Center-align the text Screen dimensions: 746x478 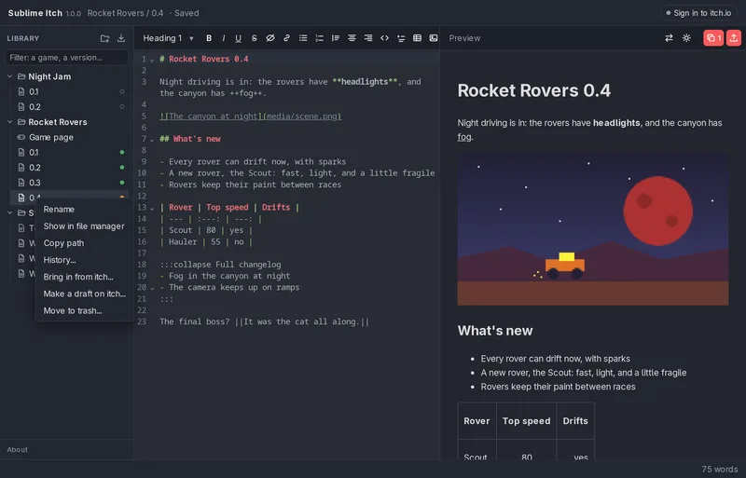tap(352, 38)
